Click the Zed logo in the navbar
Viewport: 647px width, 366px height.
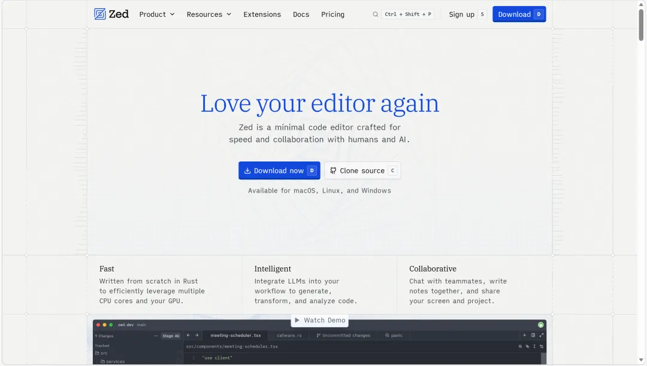[111, 14]
